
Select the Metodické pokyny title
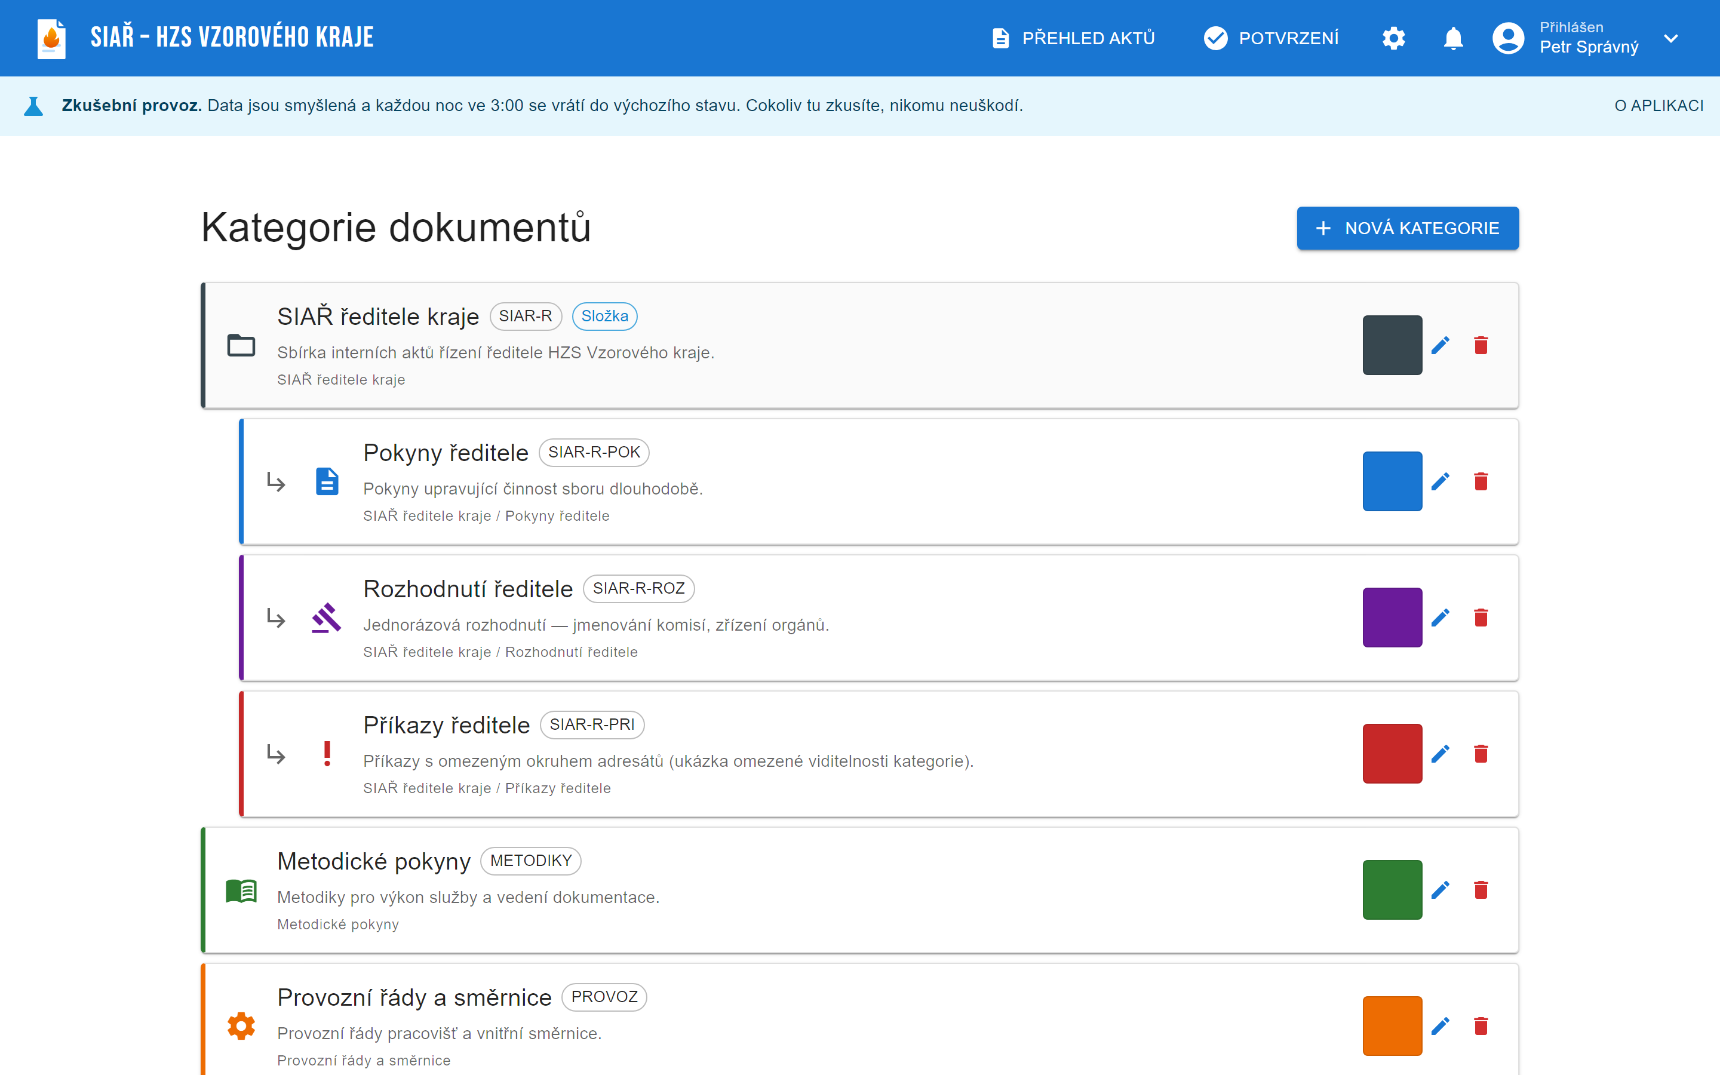pyautogui.click(x=374, y=861)
